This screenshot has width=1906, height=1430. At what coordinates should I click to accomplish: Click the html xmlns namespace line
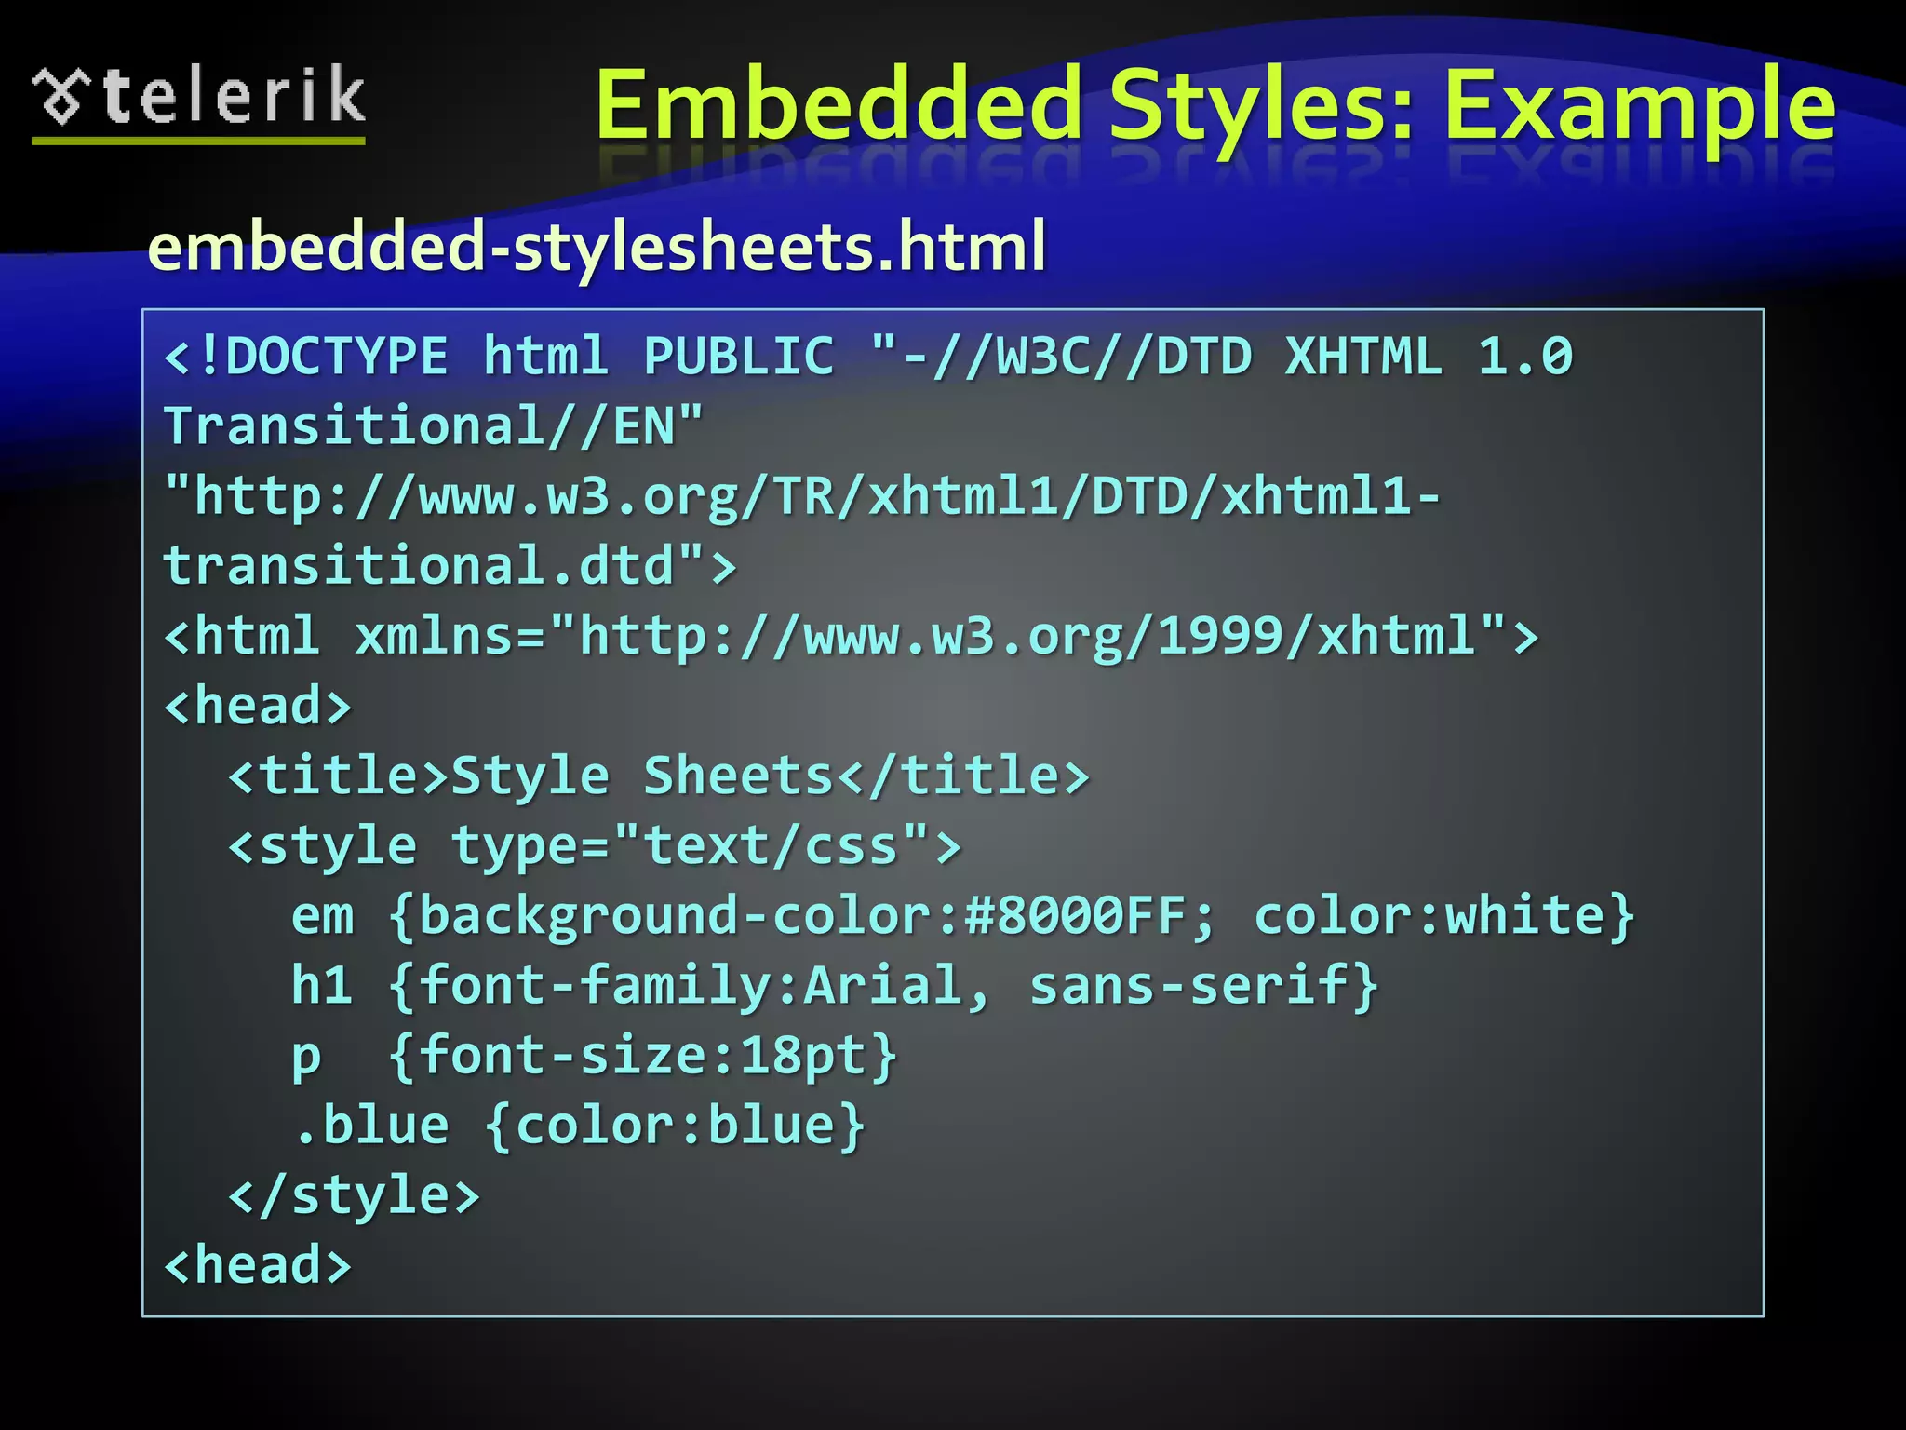(850, 635)
